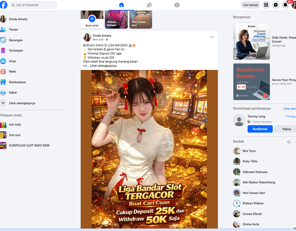Image resolution: width=296 pixels, height=231 pixels.
Task: Open the Home tab icon
Action: coord(121,5)
